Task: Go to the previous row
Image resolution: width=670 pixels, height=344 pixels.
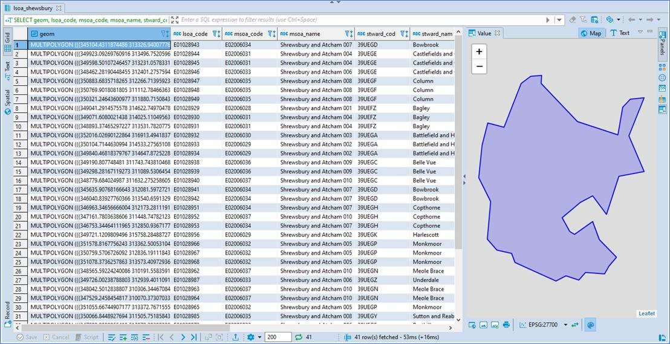Action: 171,337
